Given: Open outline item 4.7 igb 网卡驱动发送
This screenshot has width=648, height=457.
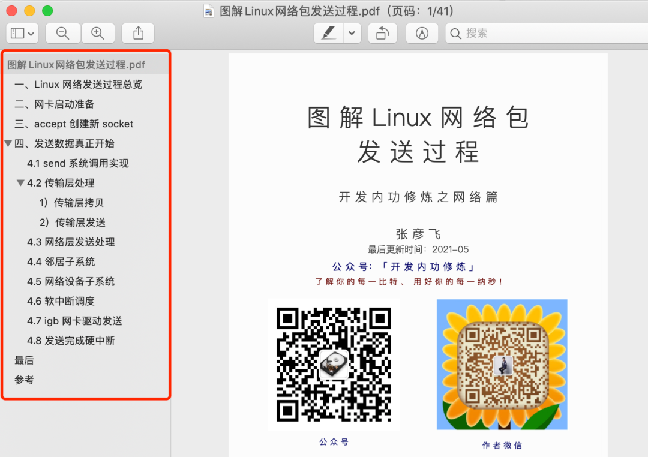Looking at the screenshot, I should [74, 321].
